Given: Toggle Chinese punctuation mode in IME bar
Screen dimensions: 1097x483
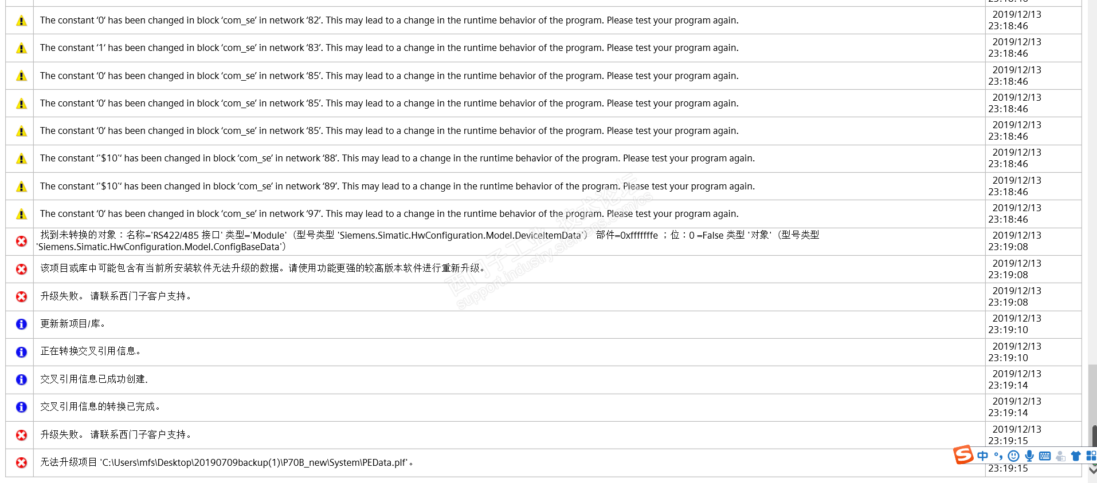Looking at the screenshot, I should (998, 456).
